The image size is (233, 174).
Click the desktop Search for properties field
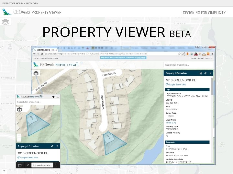[188, 65]
